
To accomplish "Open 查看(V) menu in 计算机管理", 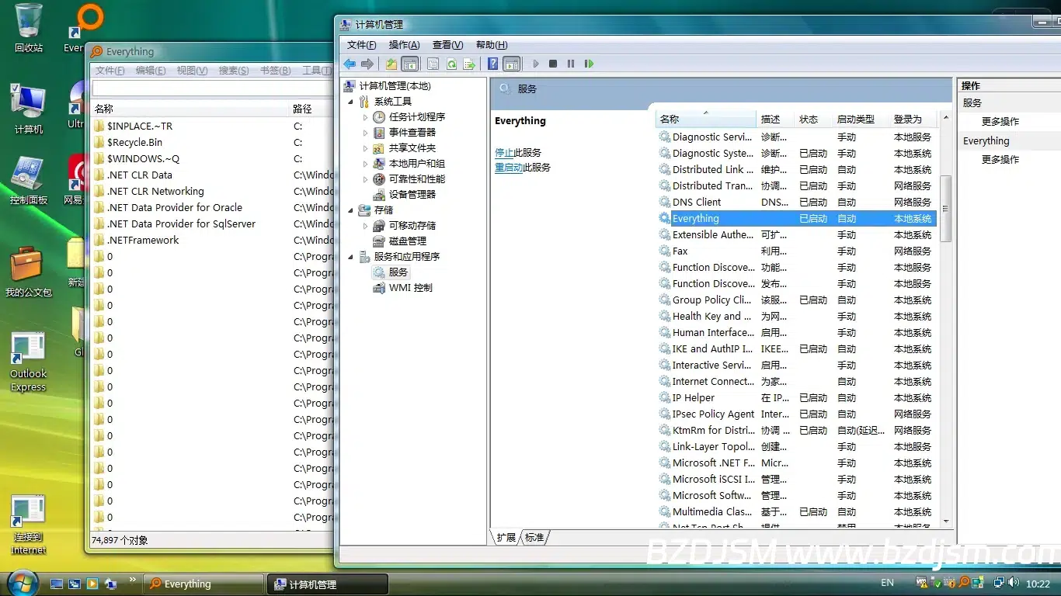I will point(447,45).
